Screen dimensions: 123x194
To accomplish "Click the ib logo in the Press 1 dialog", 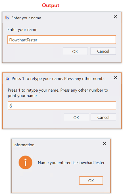I will (x=7, y=79).
